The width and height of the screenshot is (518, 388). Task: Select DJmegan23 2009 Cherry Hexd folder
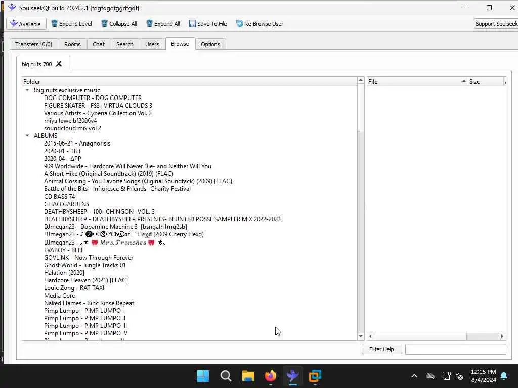[124, 234]
